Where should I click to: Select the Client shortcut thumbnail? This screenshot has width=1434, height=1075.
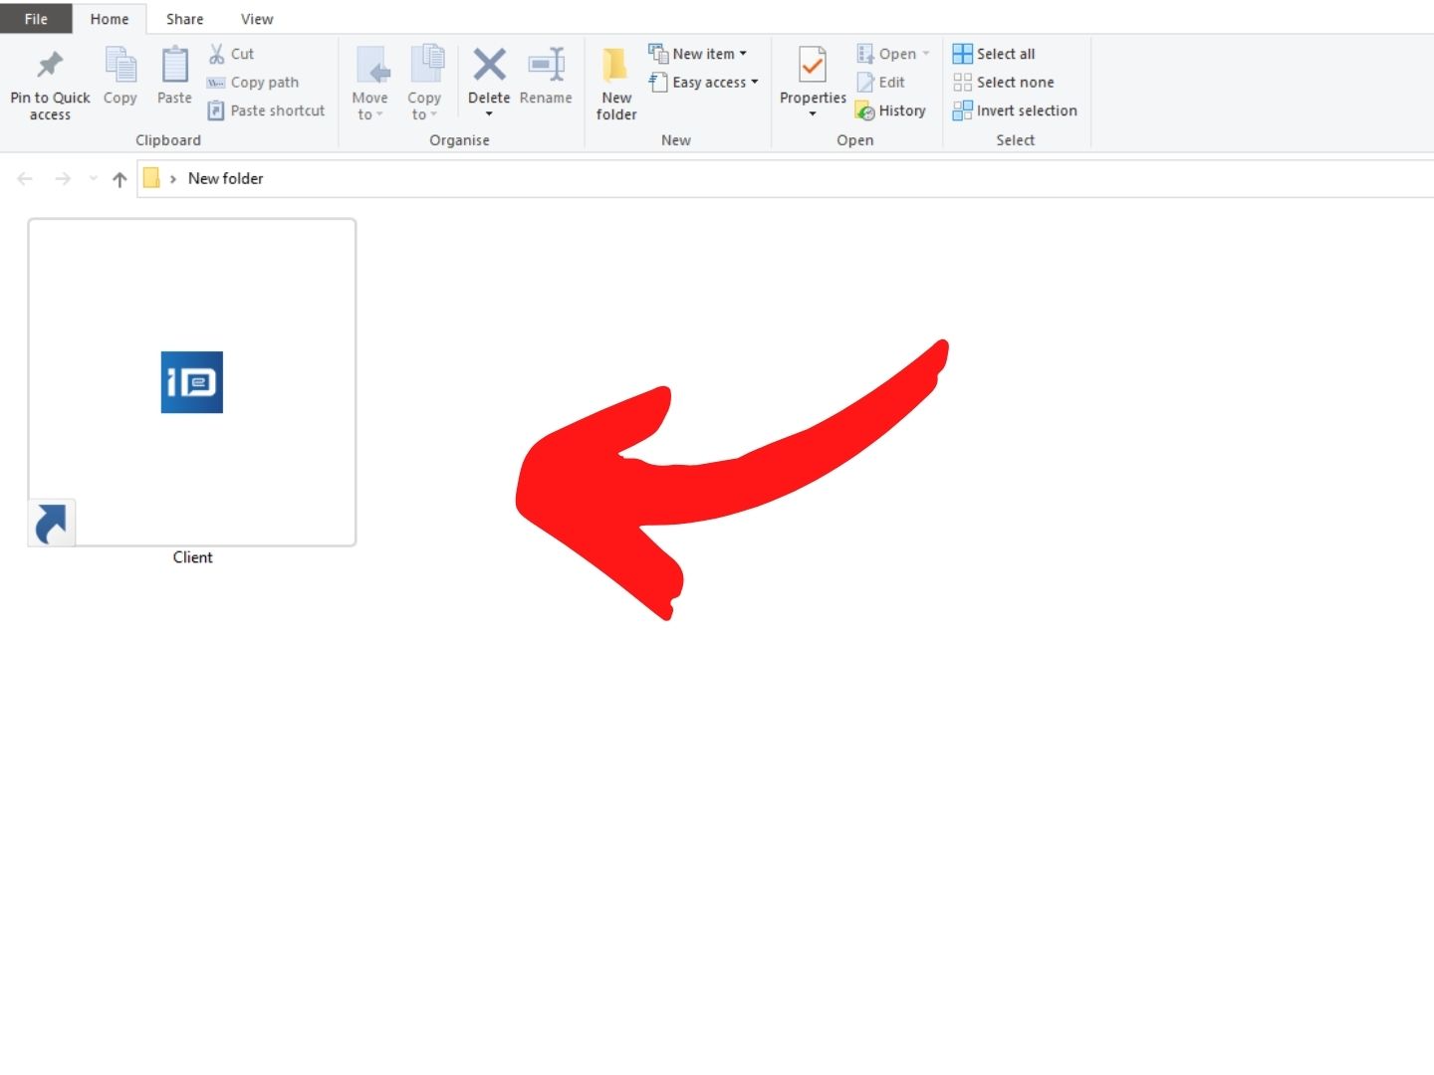pos(192,382)
